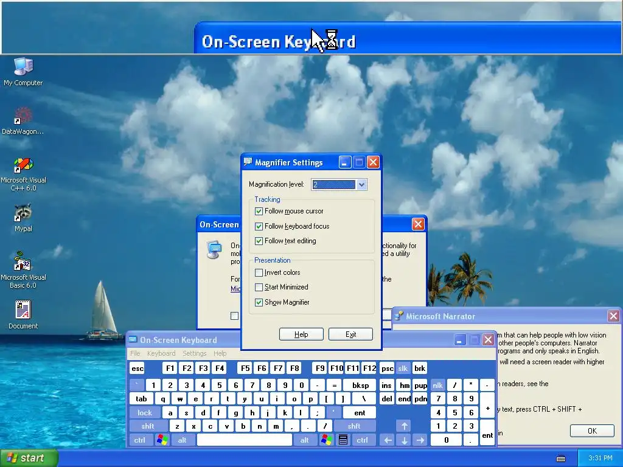623x467 pixels.
Task: Open the Magnification level dropdown
Action: pos(361,184)
